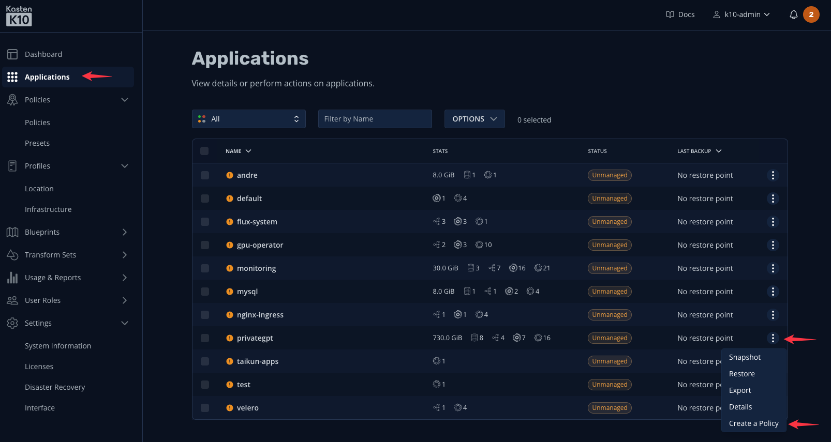
Task: Select Restore from the context menu
Action: click(754, 374)
